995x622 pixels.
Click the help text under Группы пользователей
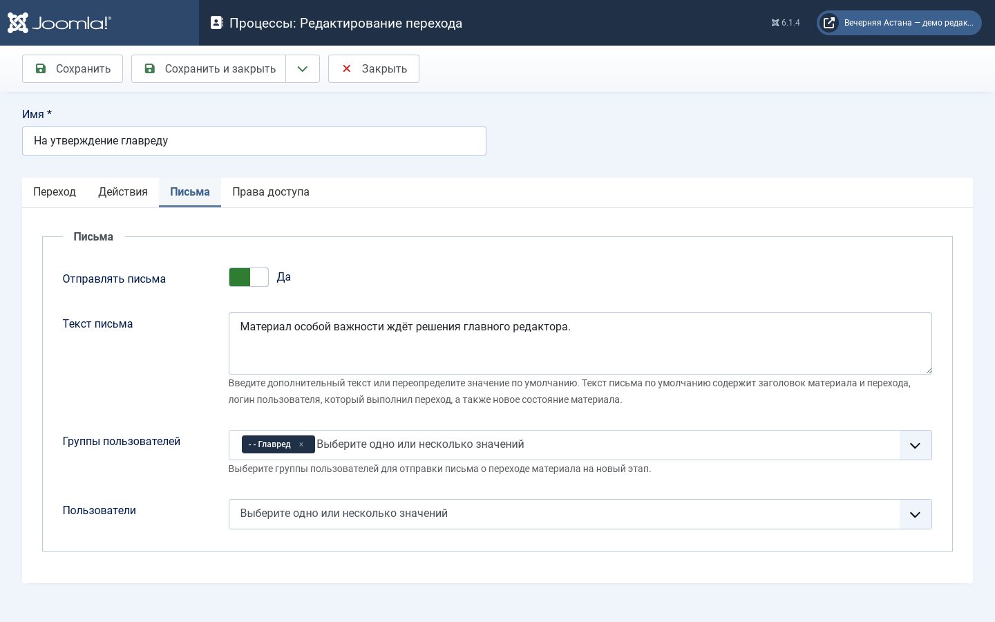pyautogui.click(x=439, y=469)
